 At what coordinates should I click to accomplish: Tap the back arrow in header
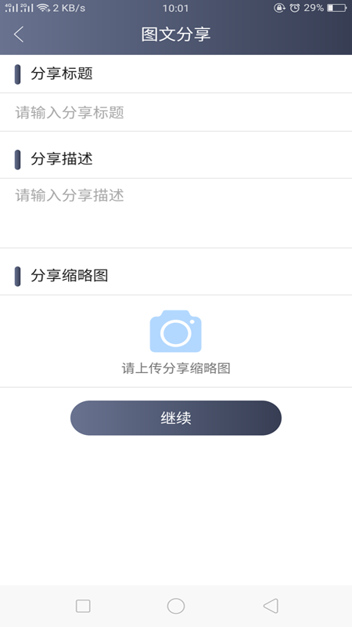click(18, 34)
